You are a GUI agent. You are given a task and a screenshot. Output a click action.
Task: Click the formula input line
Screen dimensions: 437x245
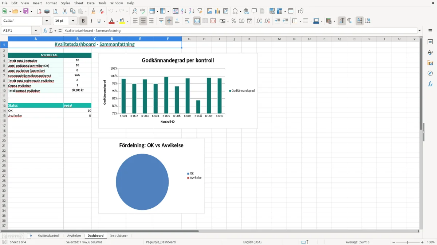(x=240, y=30)
